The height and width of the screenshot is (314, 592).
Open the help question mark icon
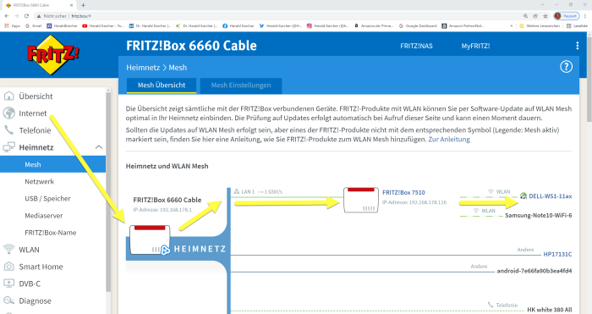(566, 67)
